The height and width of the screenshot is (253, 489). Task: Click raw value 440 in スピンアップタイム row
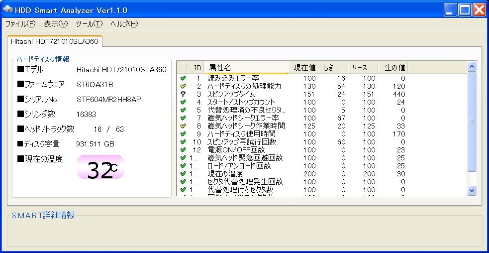(x=399, y=94)
